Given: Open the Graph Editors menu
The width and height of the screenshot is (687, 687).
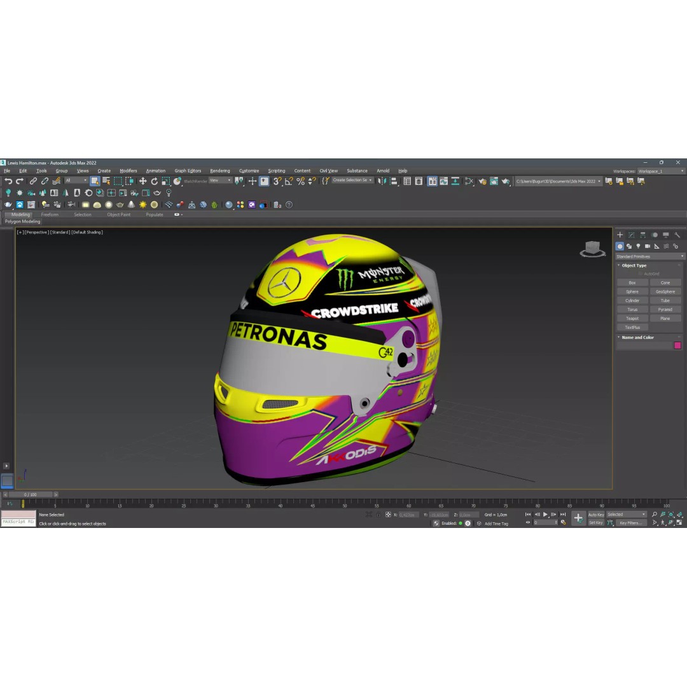Looking at the screenshot, I should pos(188,171).
